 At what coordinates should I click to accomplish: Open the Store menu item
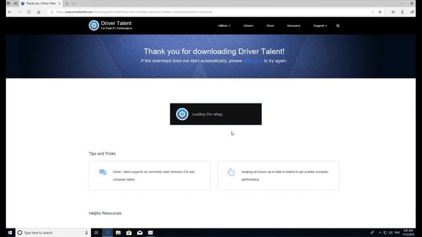[x=270, y=26]
